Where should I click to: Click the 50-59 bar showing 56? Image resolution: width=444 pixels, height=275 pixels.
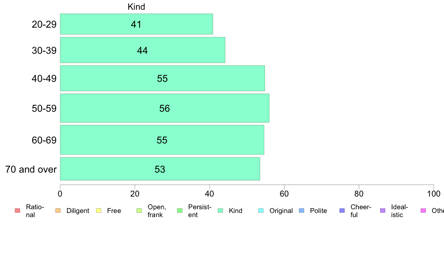pos(165,108)
